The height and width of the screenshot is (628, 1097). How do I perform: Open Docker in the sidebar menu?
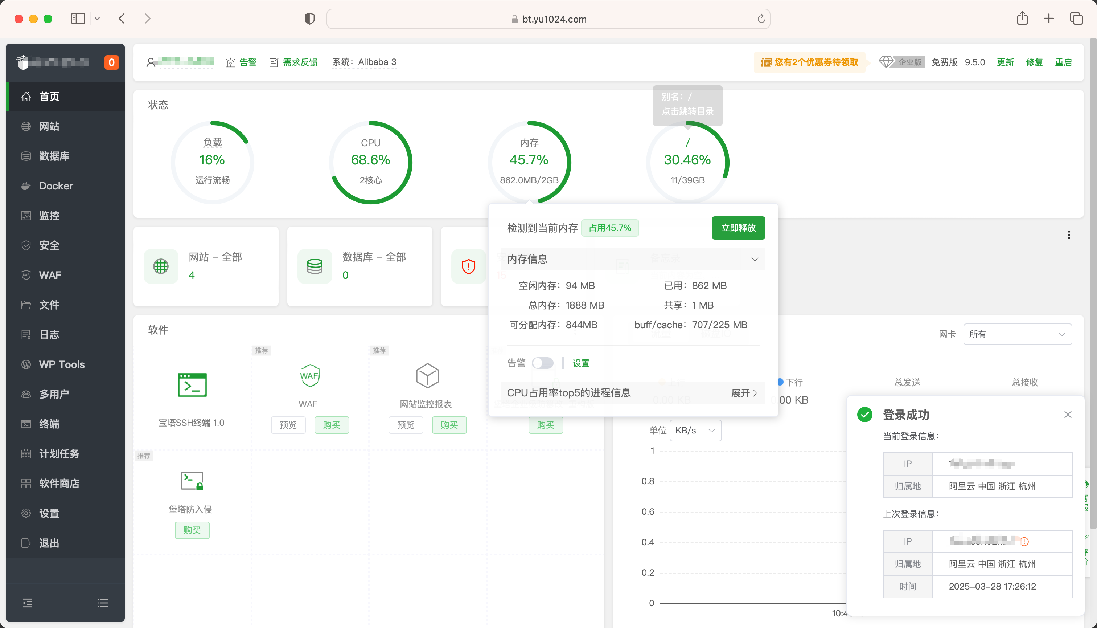(56, 185)
